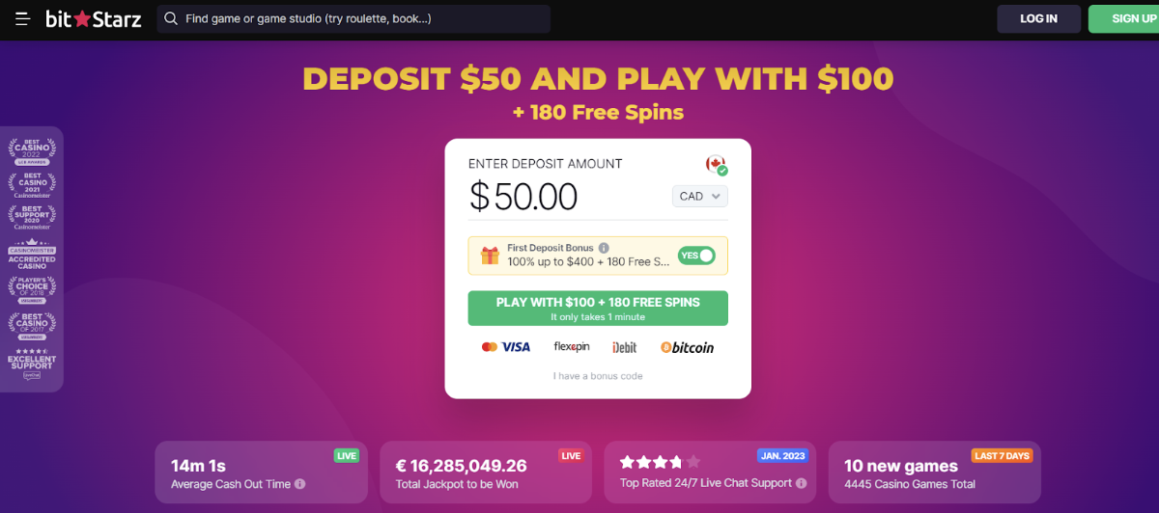Toggle the First Deposit Bonus YES switch
Viewport: 1159px width, 513px height.
(696, 256)
